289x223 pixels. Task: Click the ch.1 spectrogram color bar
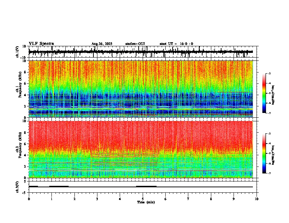pyautogui.click(x=264, y=93)
